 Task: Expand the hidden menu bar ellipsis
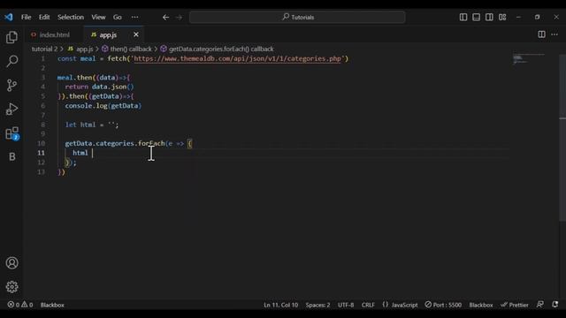point(134,17)
